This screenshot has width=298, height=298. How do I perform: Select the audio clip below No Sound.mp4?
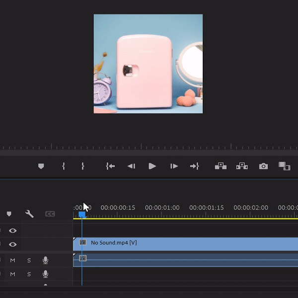185,260
